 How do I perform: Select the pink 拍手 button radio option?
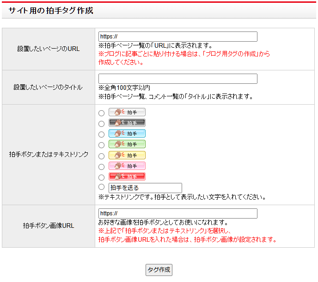[101, 167]
